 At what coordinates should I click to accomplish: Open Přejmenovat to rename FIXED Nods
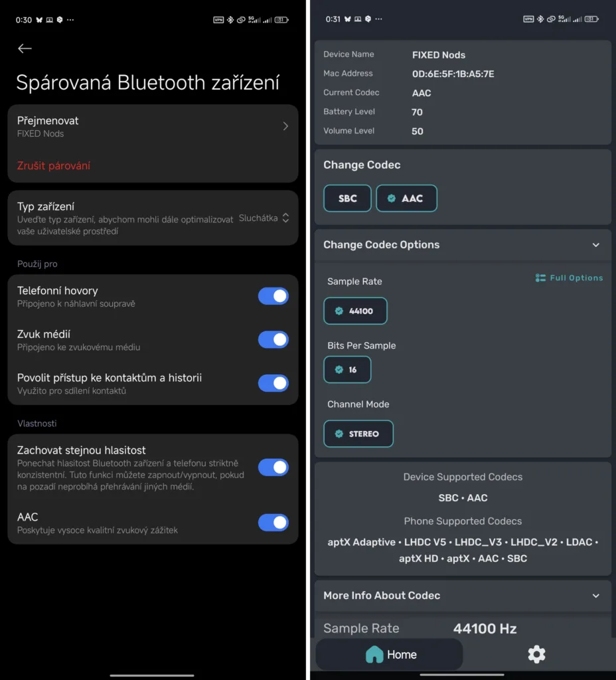153,126
